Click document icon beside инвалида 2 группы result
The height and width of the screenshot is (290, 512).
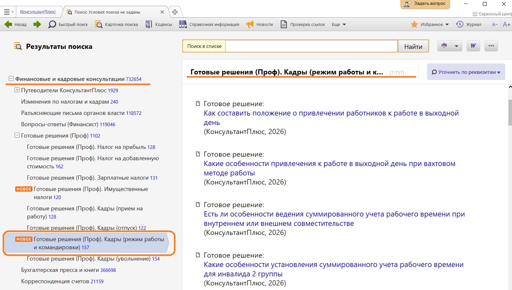pyautogui.click(x=198, y=255)
